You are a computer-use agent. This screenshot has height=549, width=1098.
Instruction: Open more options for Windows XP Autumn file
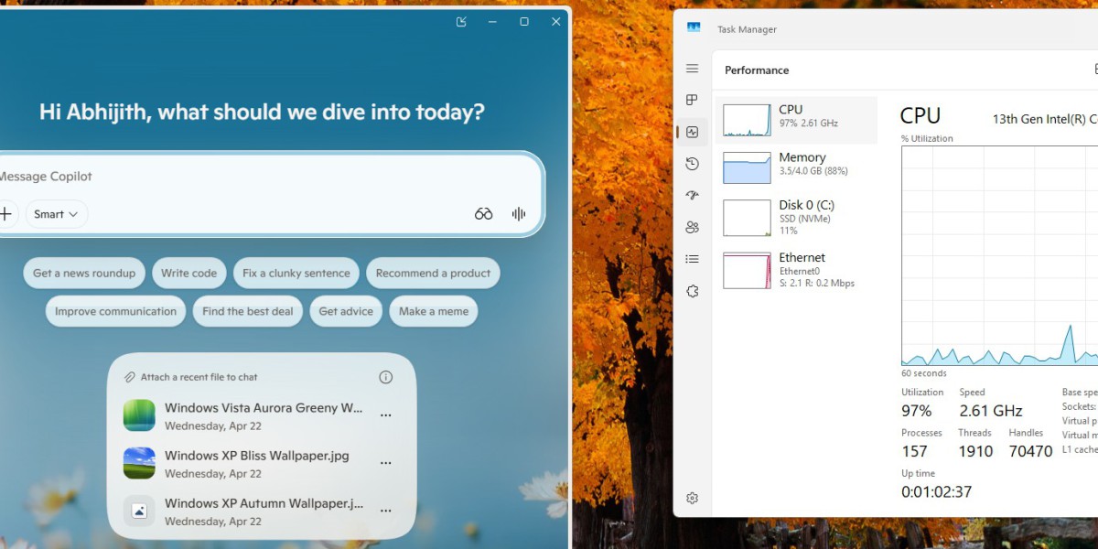(x=386, y=511)
